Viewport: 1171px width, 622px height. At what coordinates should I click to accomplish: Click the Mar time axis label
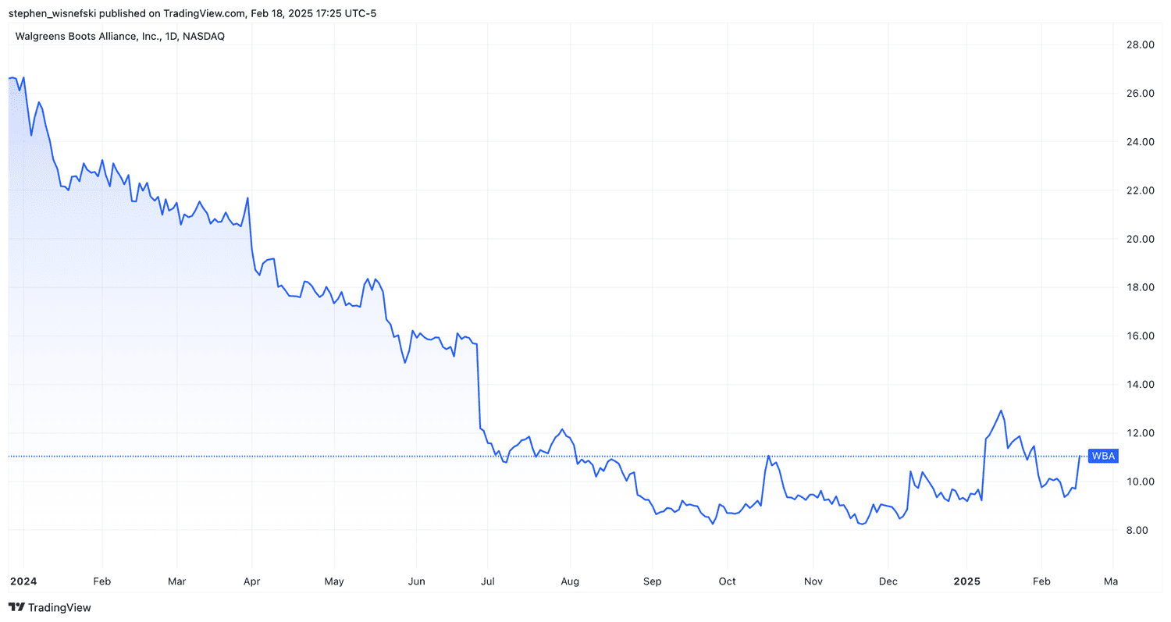[177, 581]
